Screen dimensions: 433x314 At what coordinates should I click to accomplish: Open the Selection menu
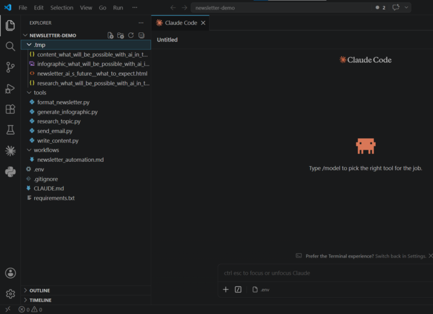tap(62, 8)
